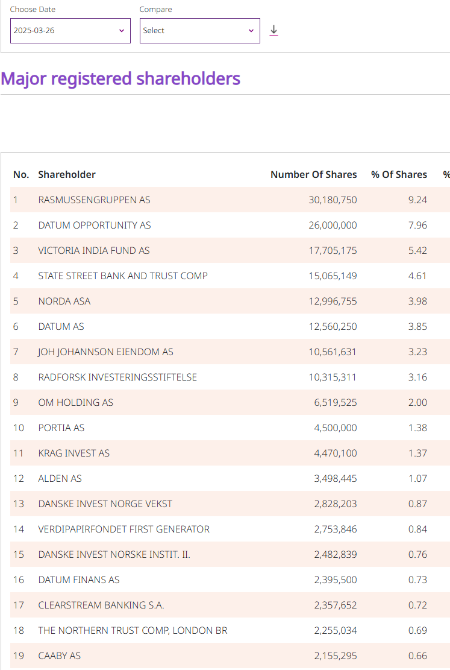Click share count 2,753,846
The width and height of the screenshot is (450, 670).
(336, 529)
